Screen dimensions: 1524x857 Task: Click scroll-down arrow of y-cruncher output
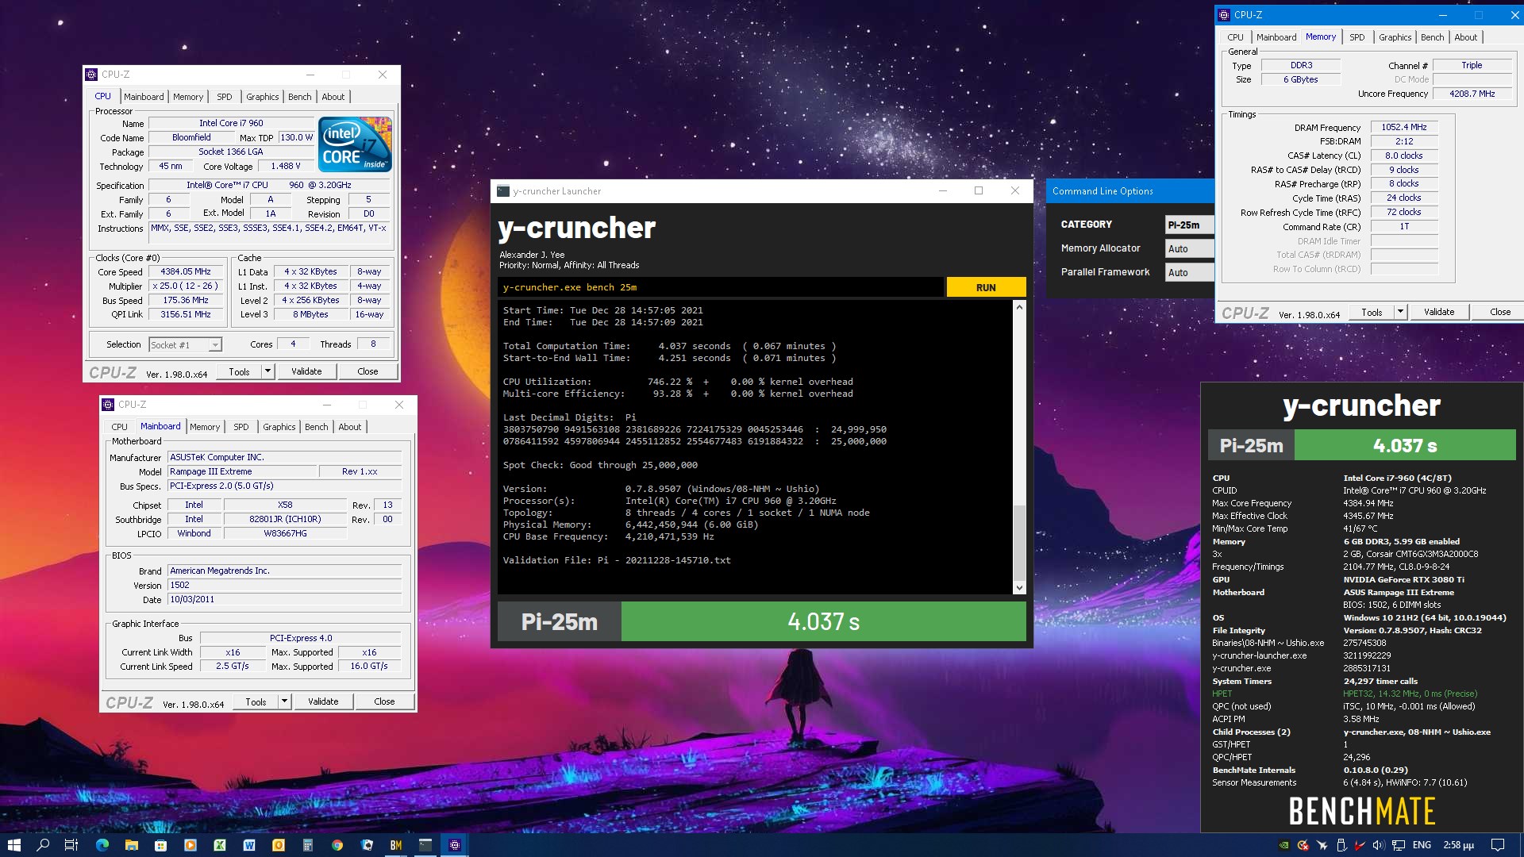1019,588
